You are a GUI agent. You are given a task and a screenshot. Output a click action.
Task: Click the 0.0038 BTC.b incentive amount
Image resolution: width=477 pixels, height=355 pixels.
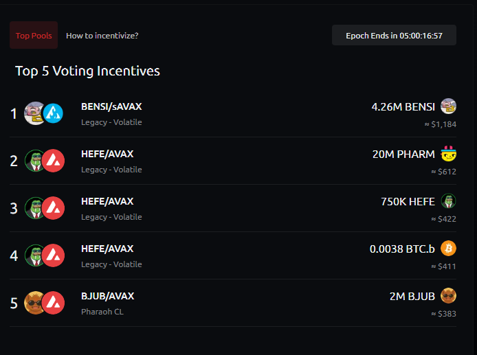click(x=402, y=249)
